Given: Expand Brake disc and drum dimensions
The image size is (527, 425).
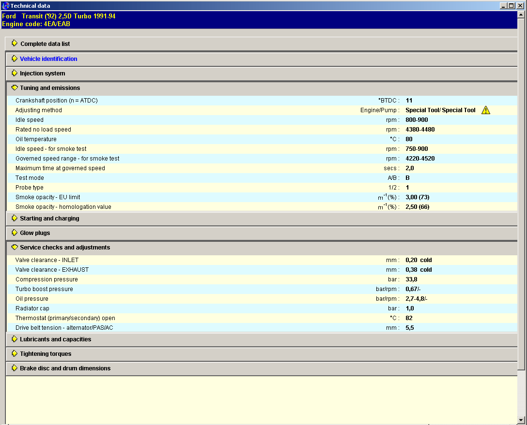Looking at the screenshot, I should (x=65, y=368).
